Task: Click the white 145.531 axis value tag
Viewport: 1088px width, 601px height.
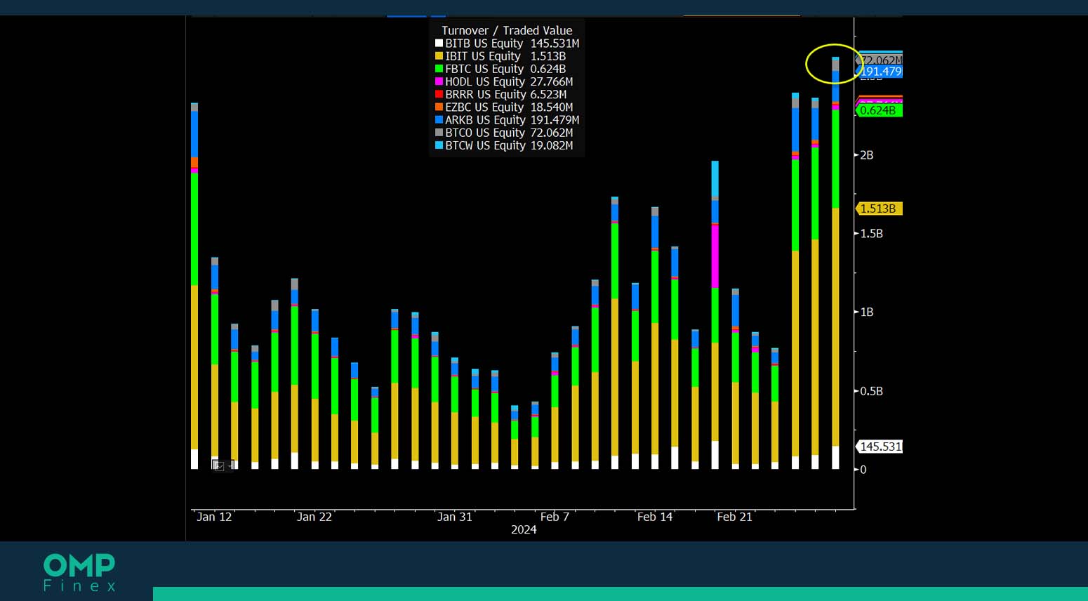Action: 879,447
